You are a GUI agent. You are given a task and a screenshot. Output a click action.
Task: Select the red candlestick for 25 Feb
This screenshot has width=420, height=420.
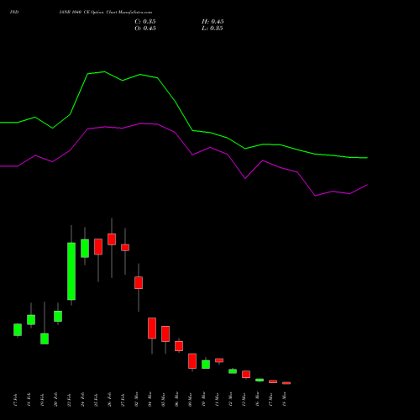click(98, 247)
